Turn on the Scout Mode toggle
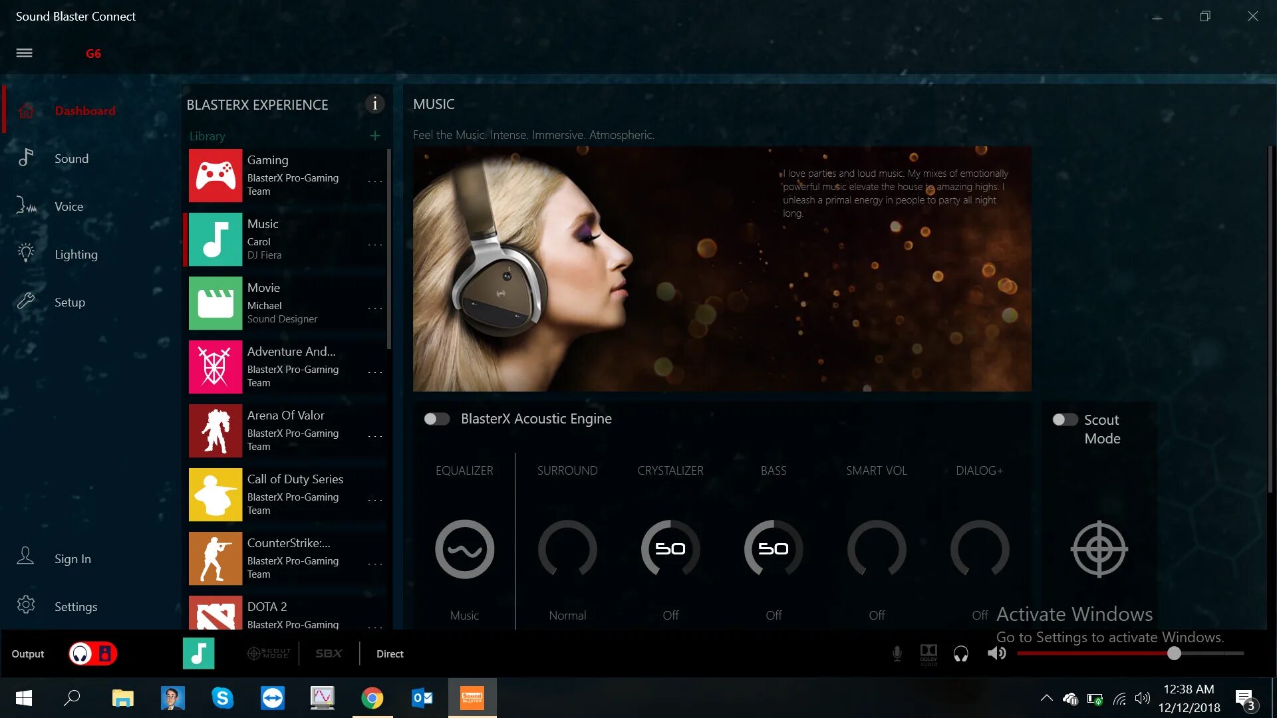This screenshot has width=1277, height=718. (x=1064, y=419)
